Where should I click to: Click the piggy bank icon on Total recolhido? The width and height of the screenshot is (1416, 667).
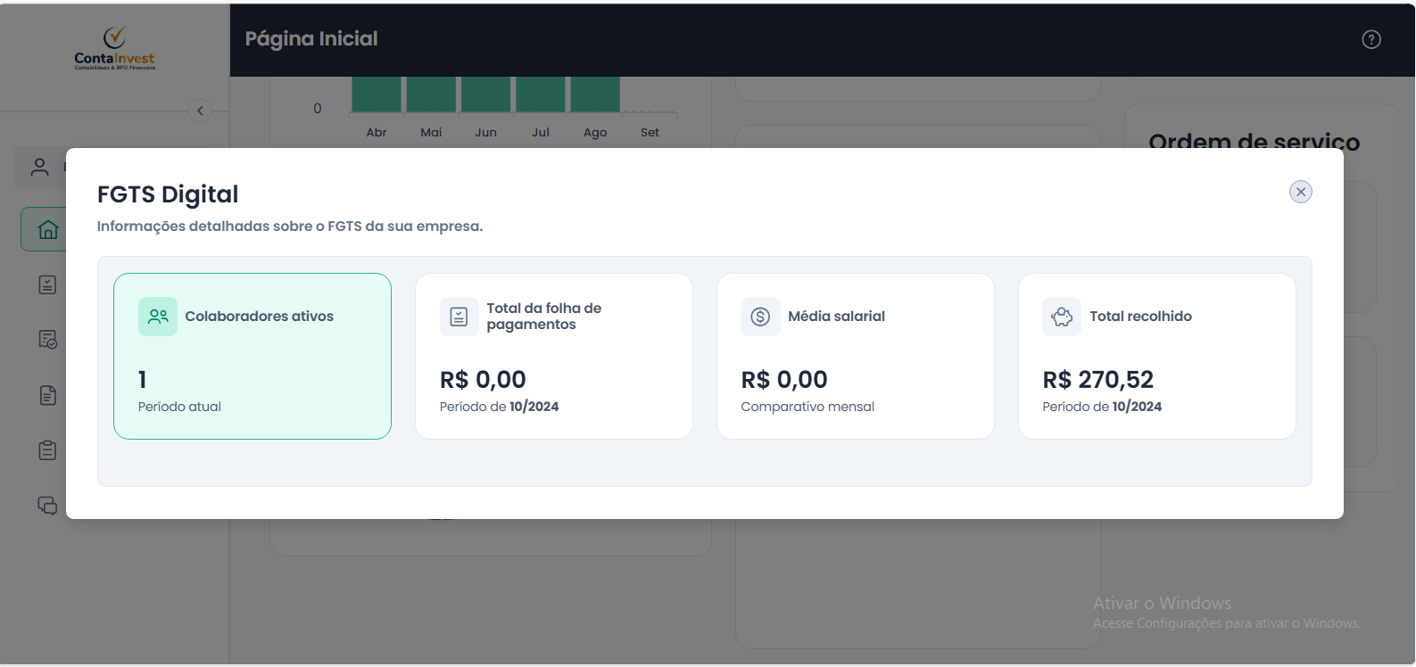[1062, 317]
